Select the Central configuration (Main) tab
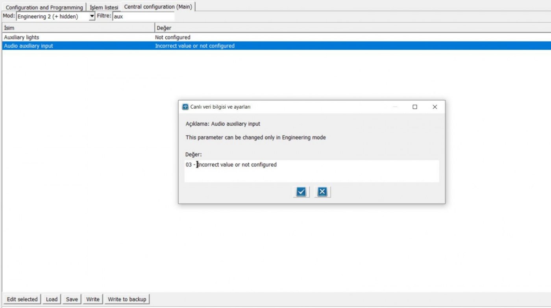The height and width of the screenshot is (308, 551). click(x=158, y=7)
